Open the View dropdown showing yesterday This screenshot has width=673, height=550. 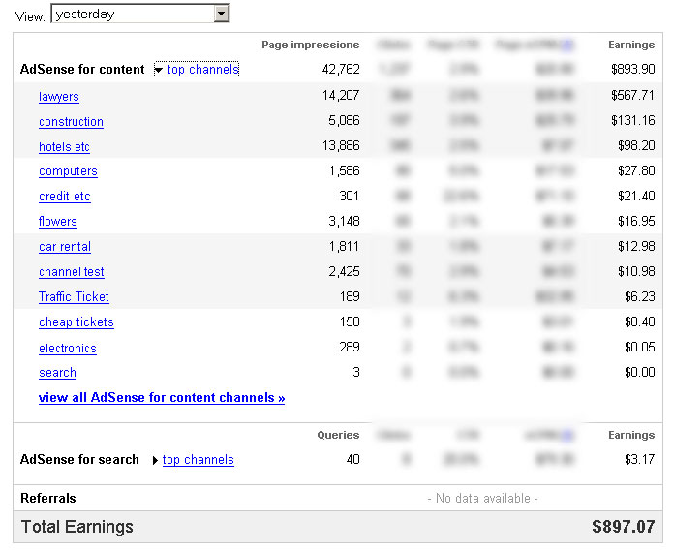click(140, 14)
